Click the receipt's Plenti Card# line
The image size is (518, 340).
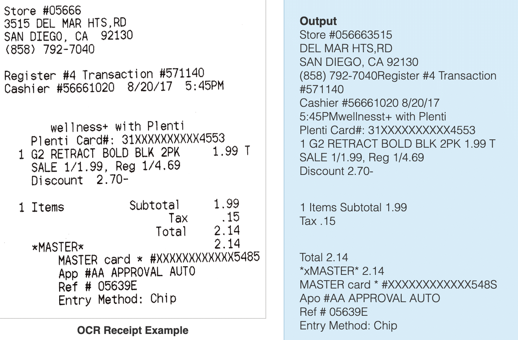click(x=127, y=139)
